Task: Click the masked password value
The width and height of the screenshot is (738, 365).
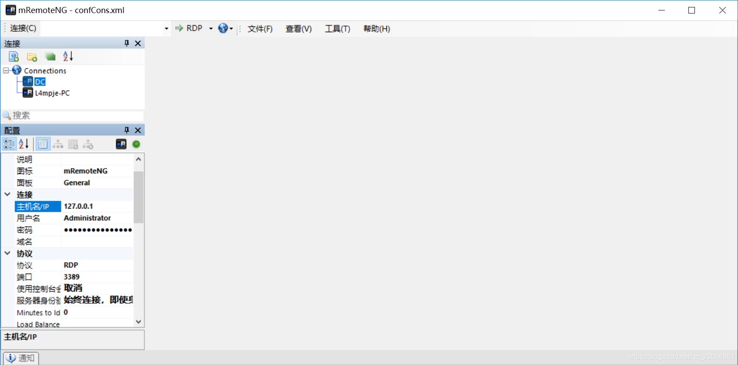Action: coord(97,230)
